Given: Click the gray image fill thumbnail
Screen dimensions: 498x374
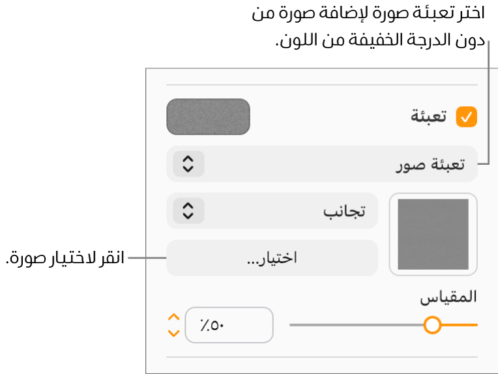Looking at the screenshot, I should click(x=433, y=235).
